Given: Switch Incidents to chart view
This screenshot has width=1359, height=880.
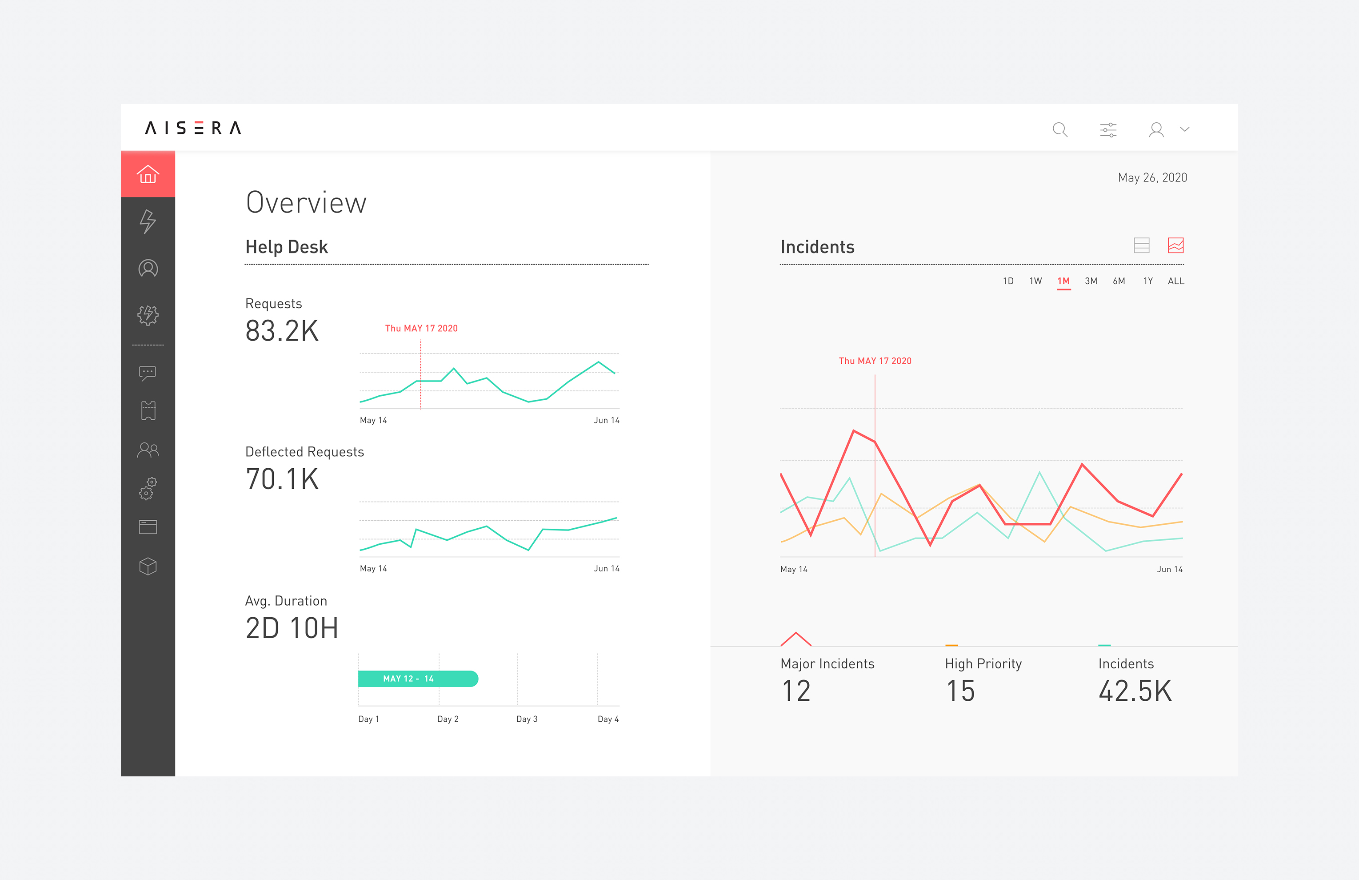Looking at the screenshot, I should (1176, 246).
